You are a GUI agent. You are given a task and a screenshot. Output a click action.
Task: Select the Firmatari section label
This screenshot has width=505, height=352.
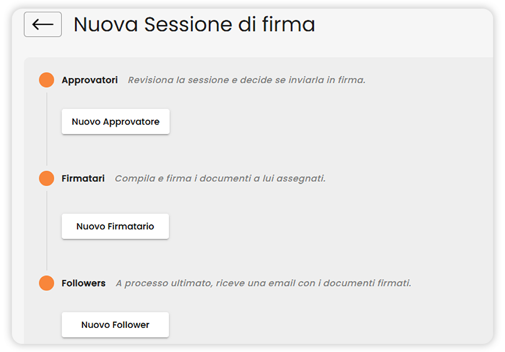pyautogui.click(x=83, y=178)
